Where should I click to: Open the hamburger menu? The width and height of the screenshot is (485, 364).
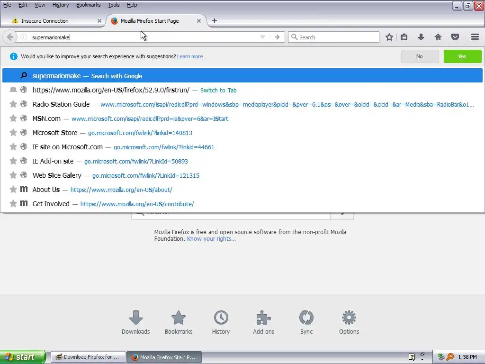475,37
